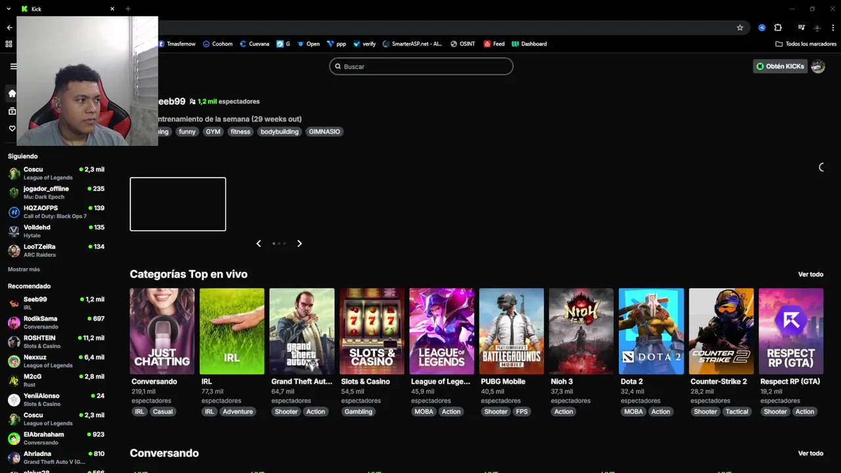
Task: Open ElAbrahaham channel in Recomendado
Action: tap(57, 439)
